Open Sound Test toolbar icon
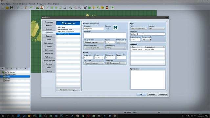This screenshot has width=210, height=118. click(94, 8)
